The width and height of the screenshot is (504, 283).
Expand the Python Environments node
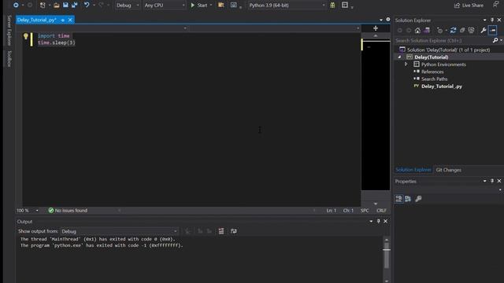tap(406, 64)
